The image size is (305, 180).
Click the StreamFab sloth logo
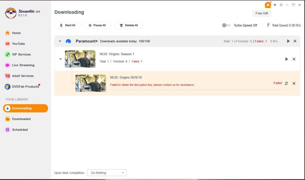coord(10,13)
